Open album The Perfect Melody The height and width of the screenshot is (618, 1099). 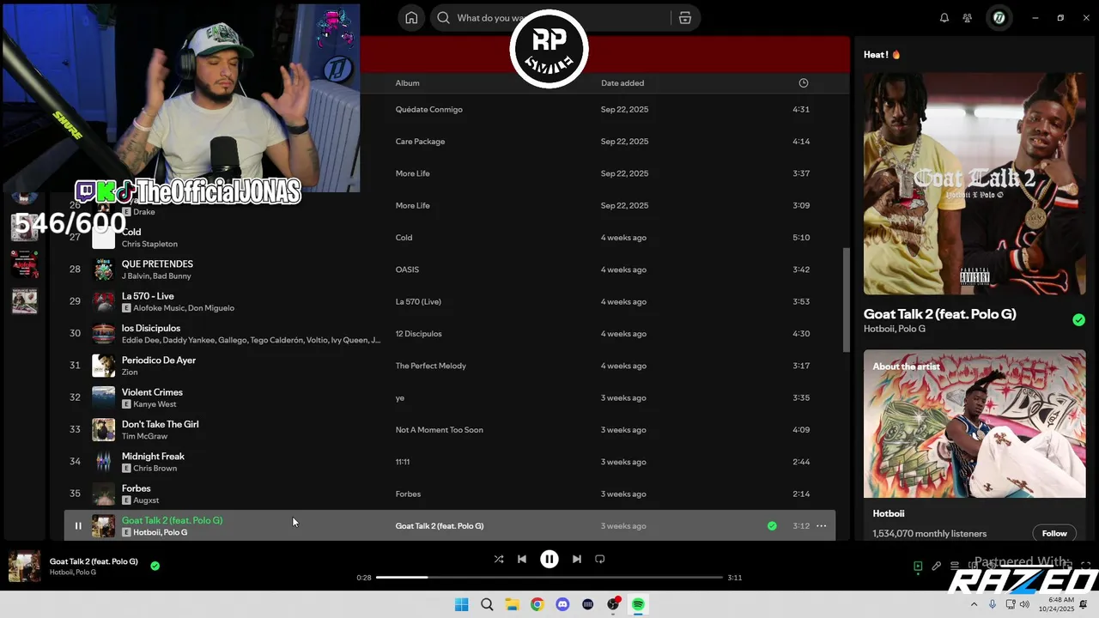[x=430, y=366]
